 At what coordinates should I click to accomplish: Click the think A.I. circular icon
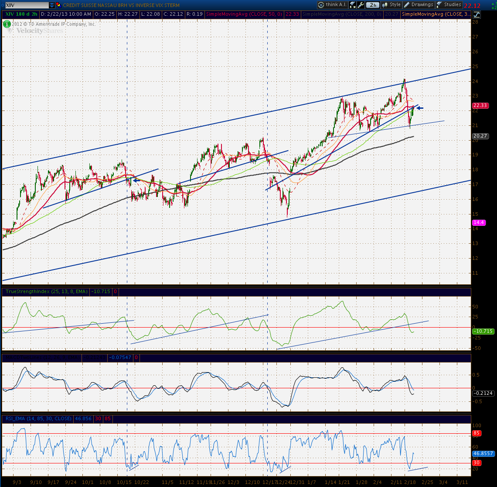(x=321, y=5)
